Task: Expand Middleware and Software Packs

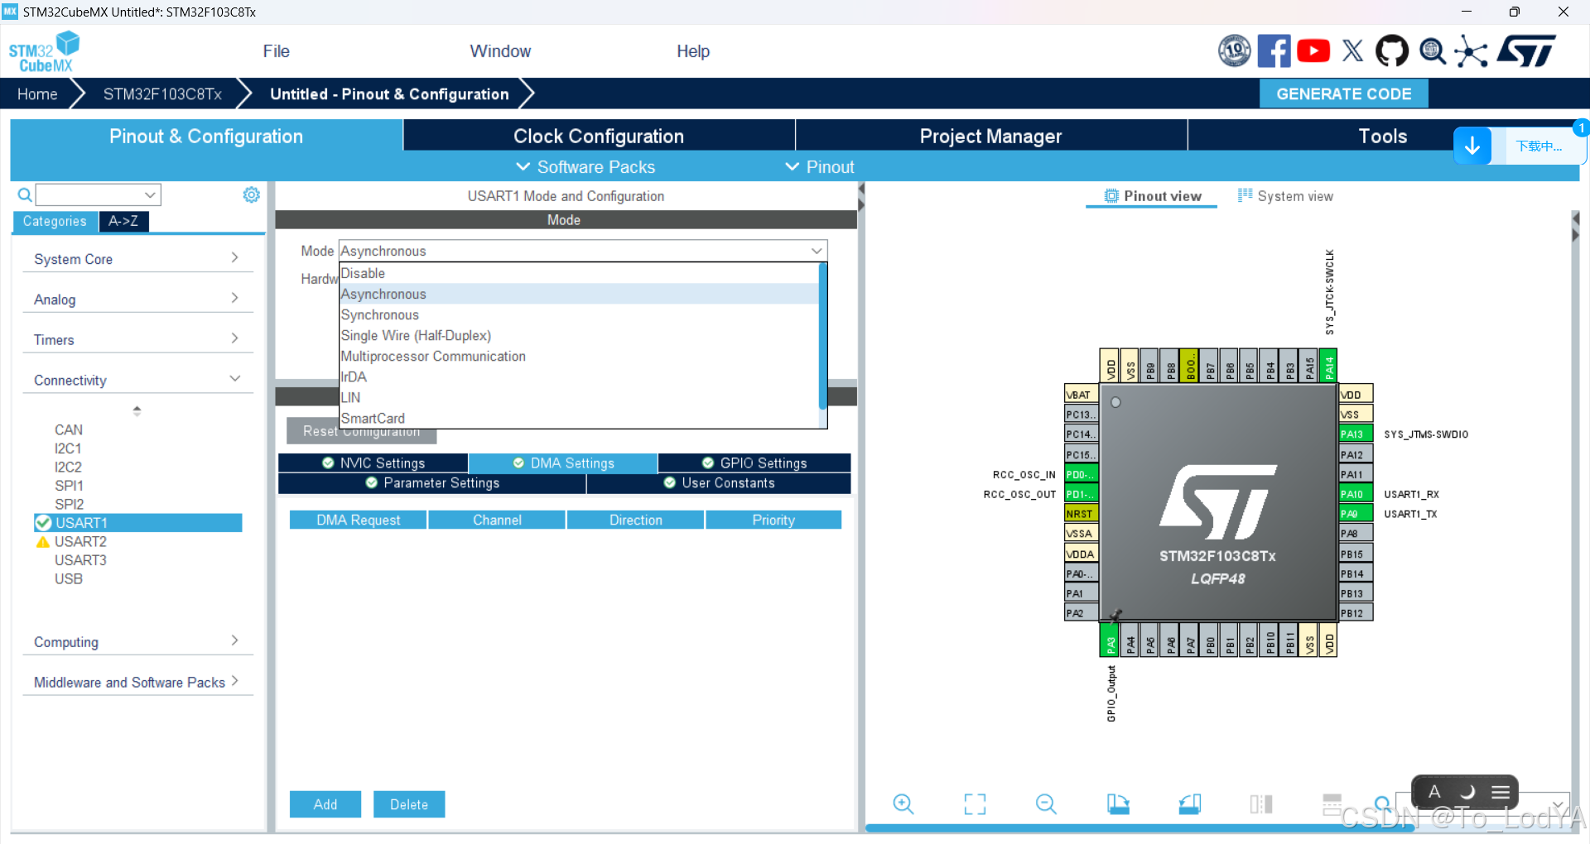Action: (137, 683)
